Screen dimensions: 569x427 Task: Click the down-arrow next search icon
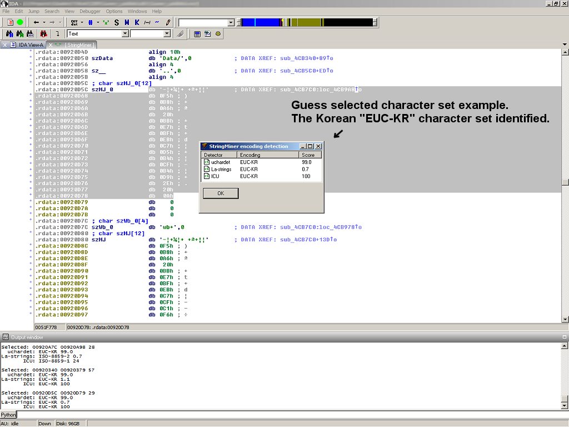click(x=57, y=34)
